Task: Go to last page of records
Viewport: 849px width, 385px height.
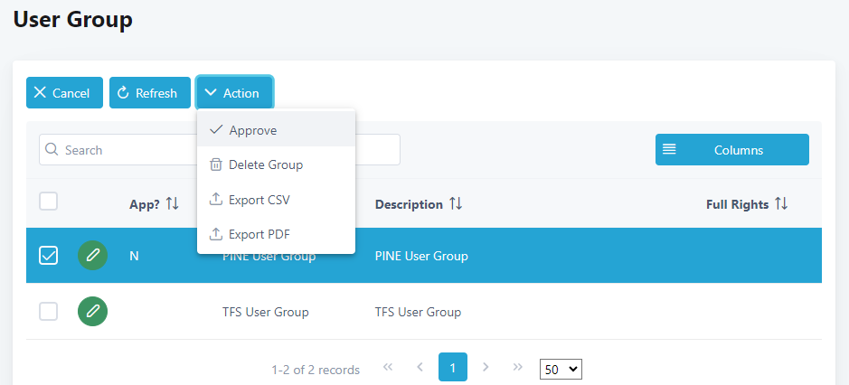Action: point(518,367)
